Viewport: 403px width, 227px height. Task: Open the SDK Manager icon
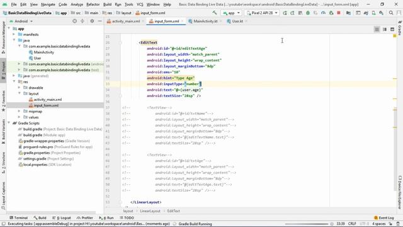point(381,13)
